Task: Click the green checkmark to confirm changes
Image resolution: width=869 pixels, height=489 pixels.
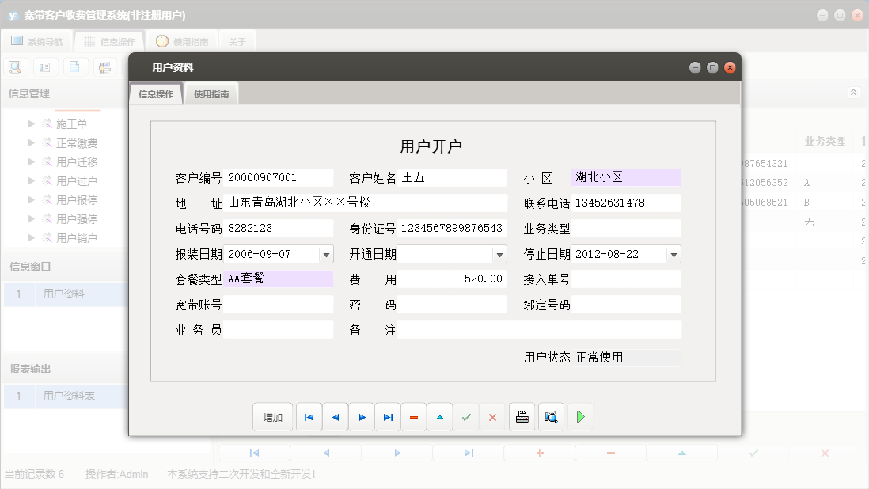Action: (466, 417)
